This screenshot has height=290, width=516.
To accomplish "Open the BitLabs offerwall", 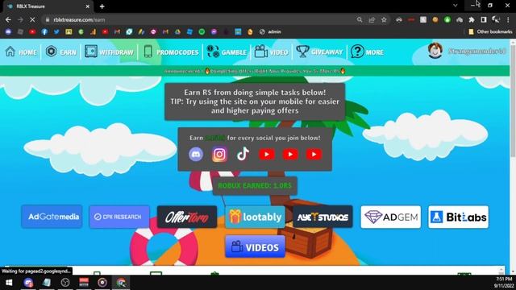I will tap(459, 217).
